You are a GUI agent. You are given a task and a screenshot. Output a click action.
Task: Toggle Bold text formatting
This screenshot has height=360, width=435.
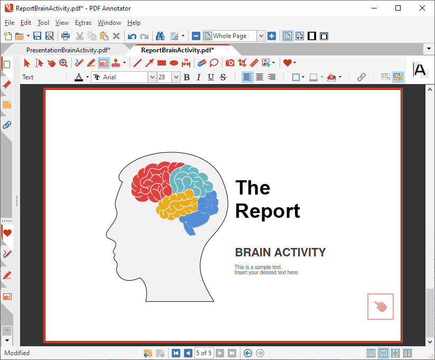click(187, 77)
